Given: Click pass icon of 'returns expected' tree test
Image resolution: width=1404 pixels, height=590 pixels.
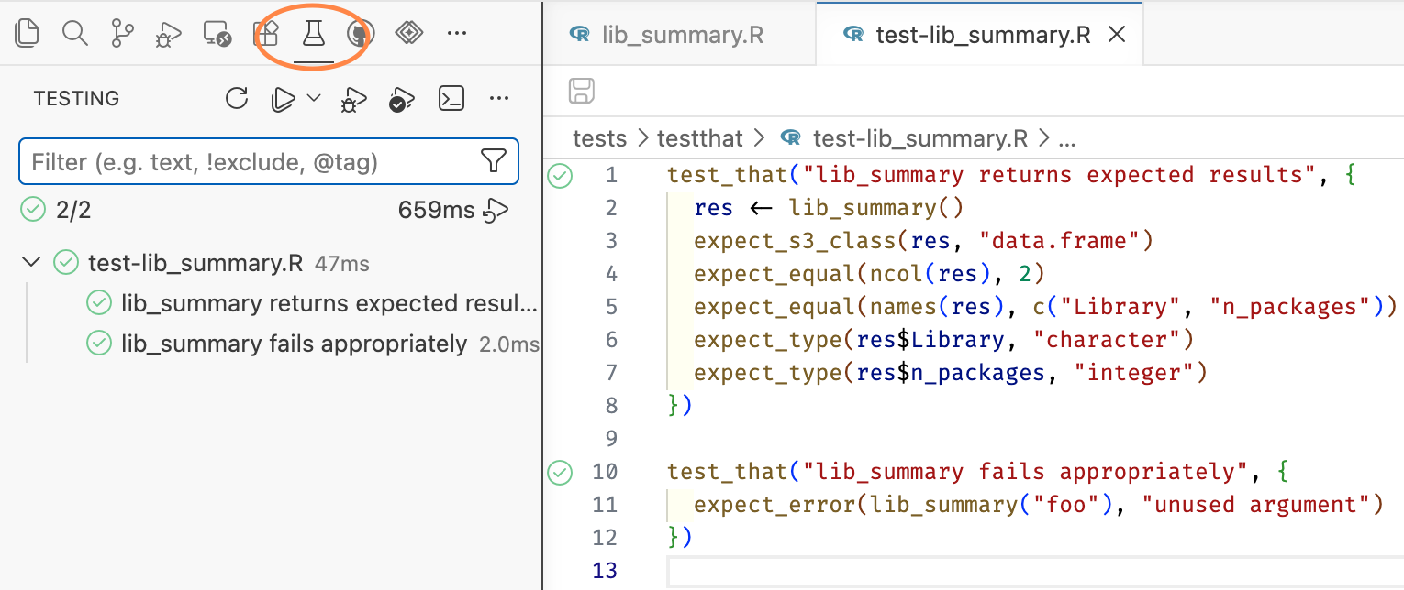Looking at the screenshot, I should (x=98, y=303).
